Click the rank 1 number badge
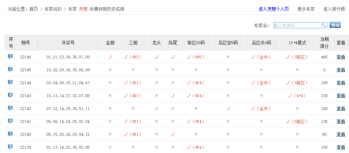Image resolution: width=349 pixels, height=153 pixels. tap(10, 57)
